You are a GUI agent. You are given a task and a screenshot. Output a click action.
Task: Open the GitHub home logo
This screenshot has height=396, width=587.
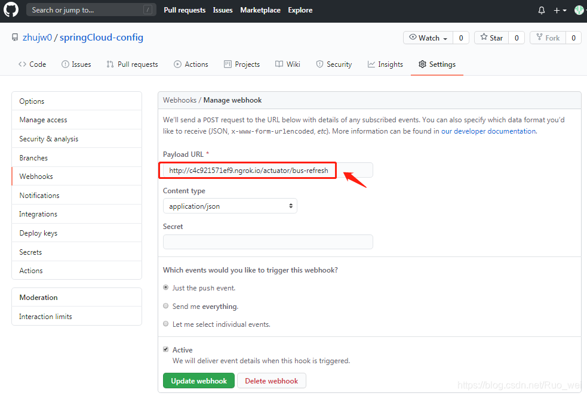tap(11, 10)
